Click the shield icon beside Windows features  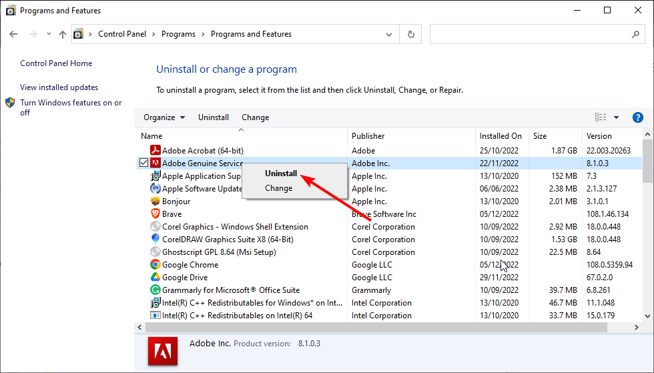(x=10, y=103)
